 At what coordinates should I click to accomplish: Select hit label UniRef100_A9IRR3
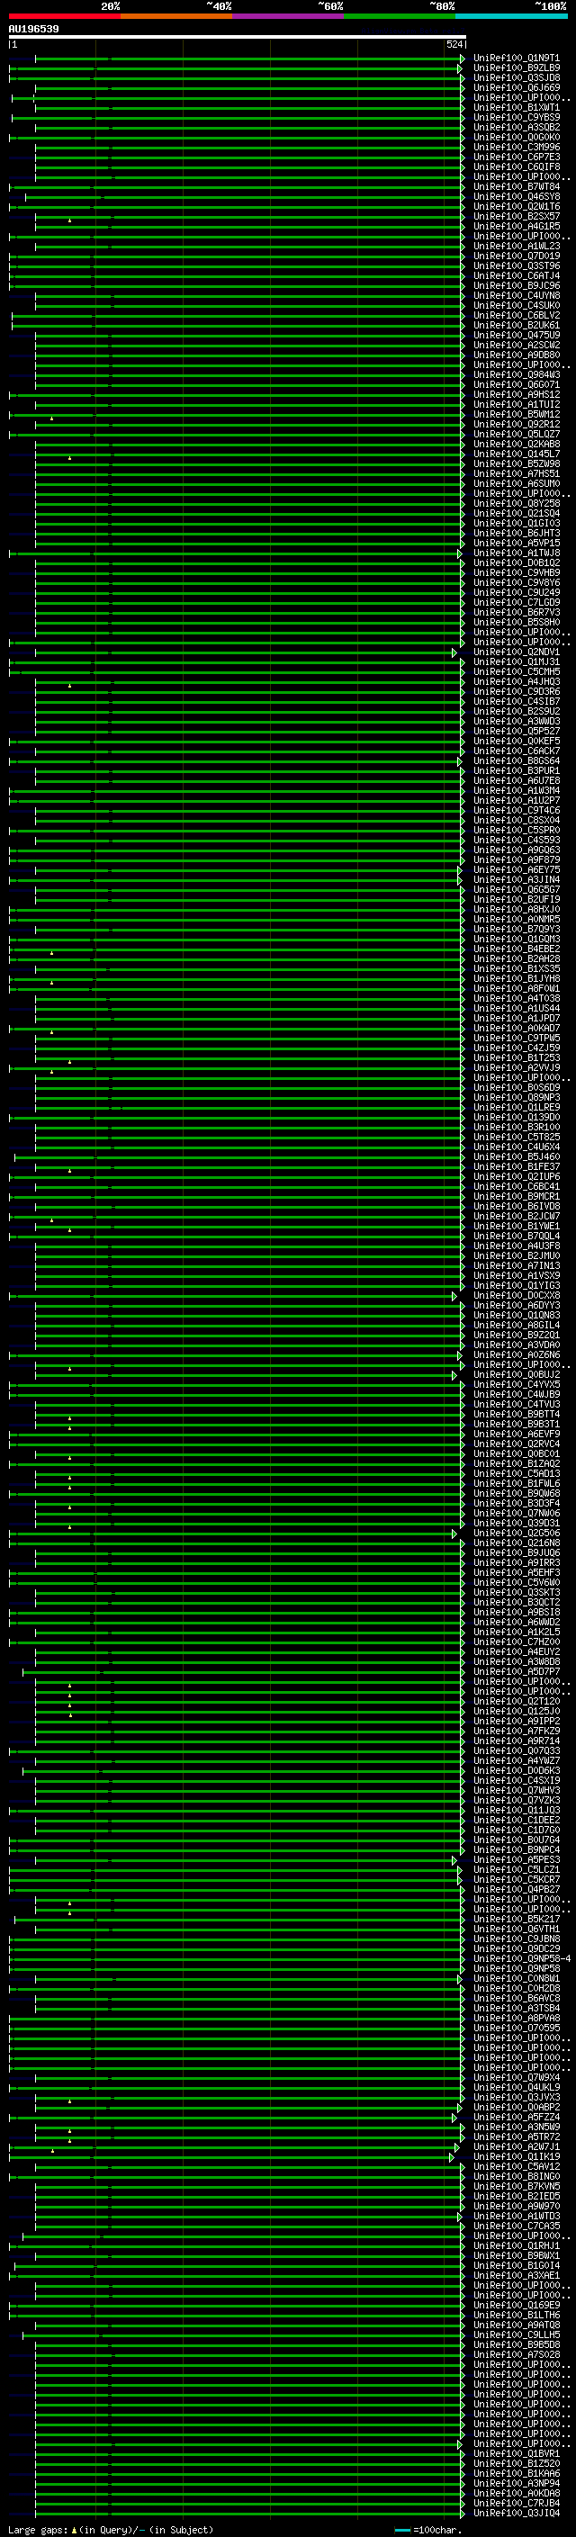point(517,1563)
